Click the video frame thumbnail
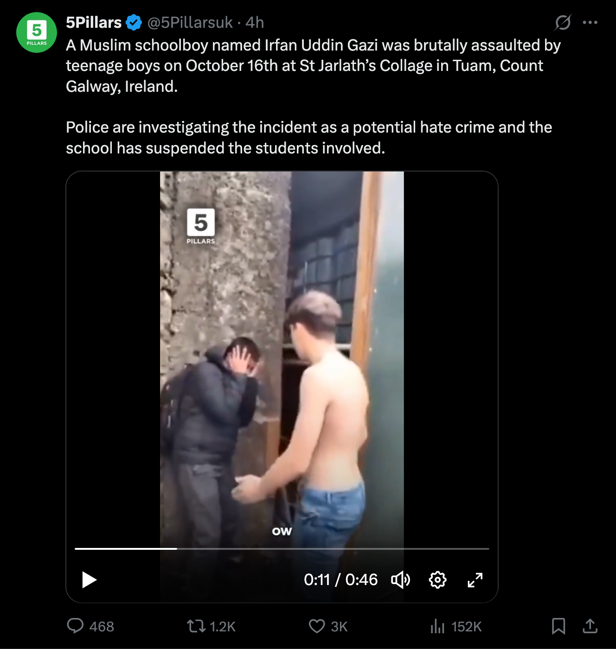 click(x=282, y=357)
